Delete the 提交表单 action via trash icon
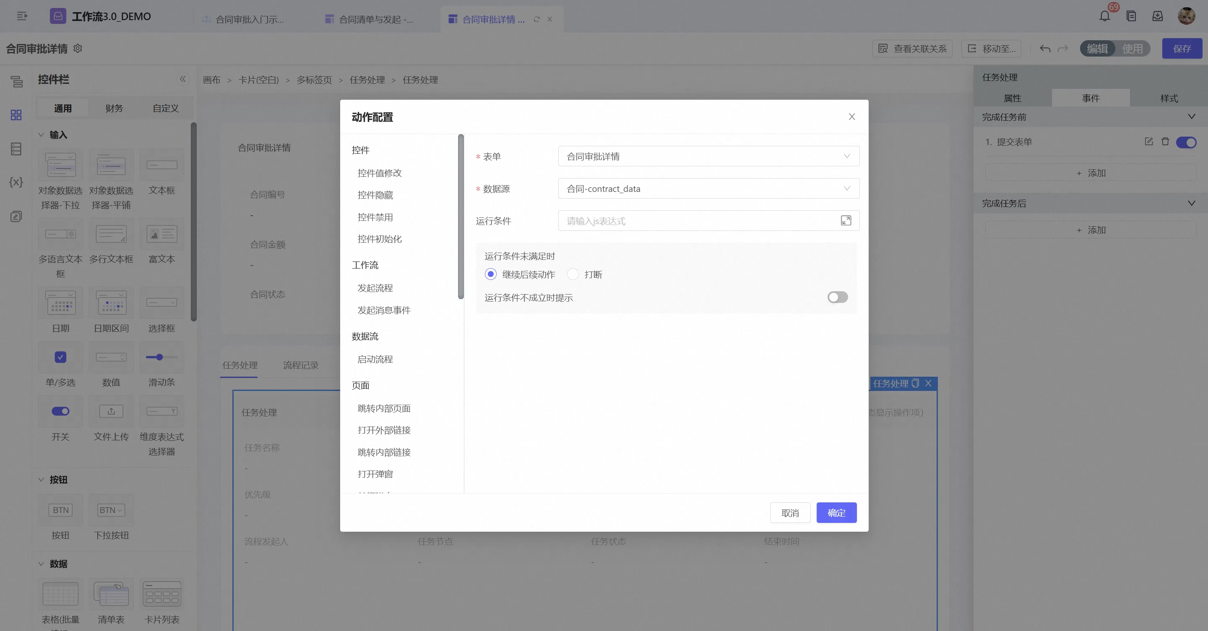The image size is (1208, 631). 1165,142
